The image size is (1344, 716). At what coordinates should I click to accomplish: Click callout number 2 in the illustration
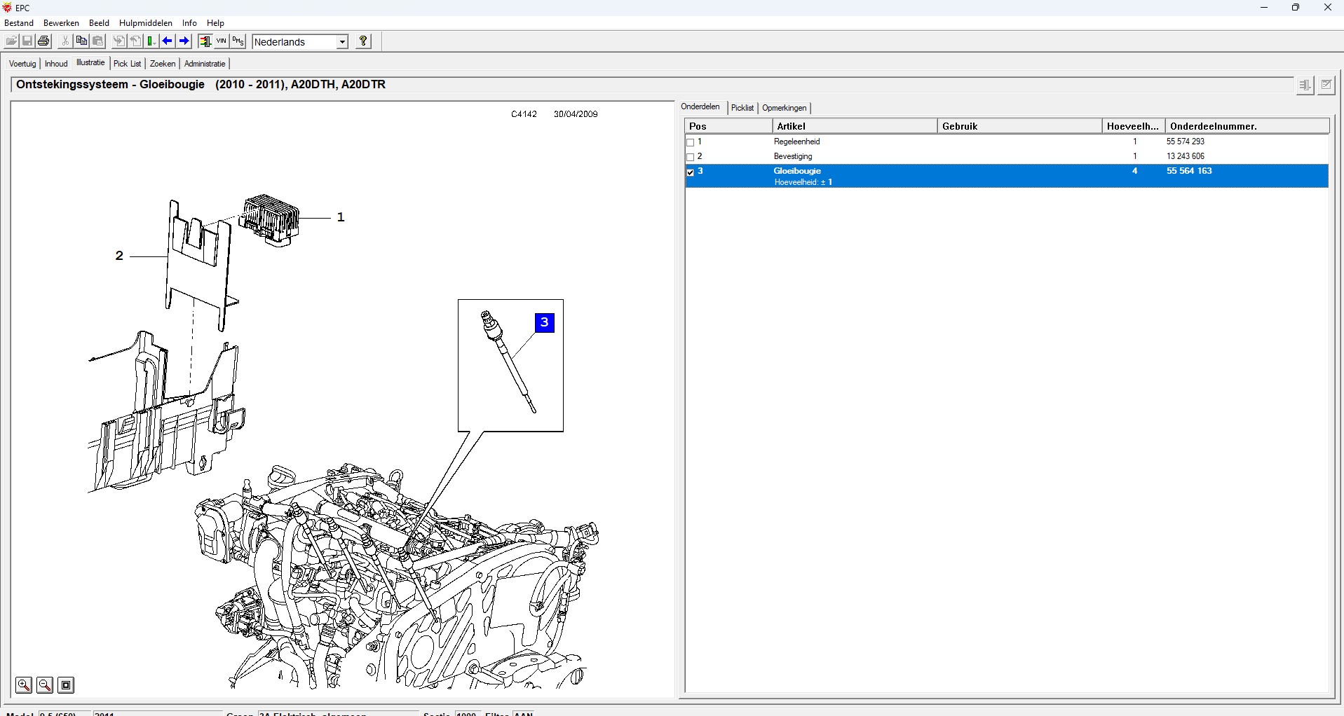coord(119,256)
